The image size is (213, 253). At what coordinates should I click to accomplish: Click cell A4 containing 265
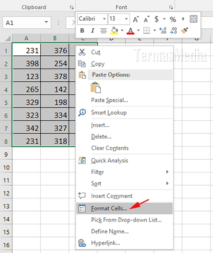point(26,89)
